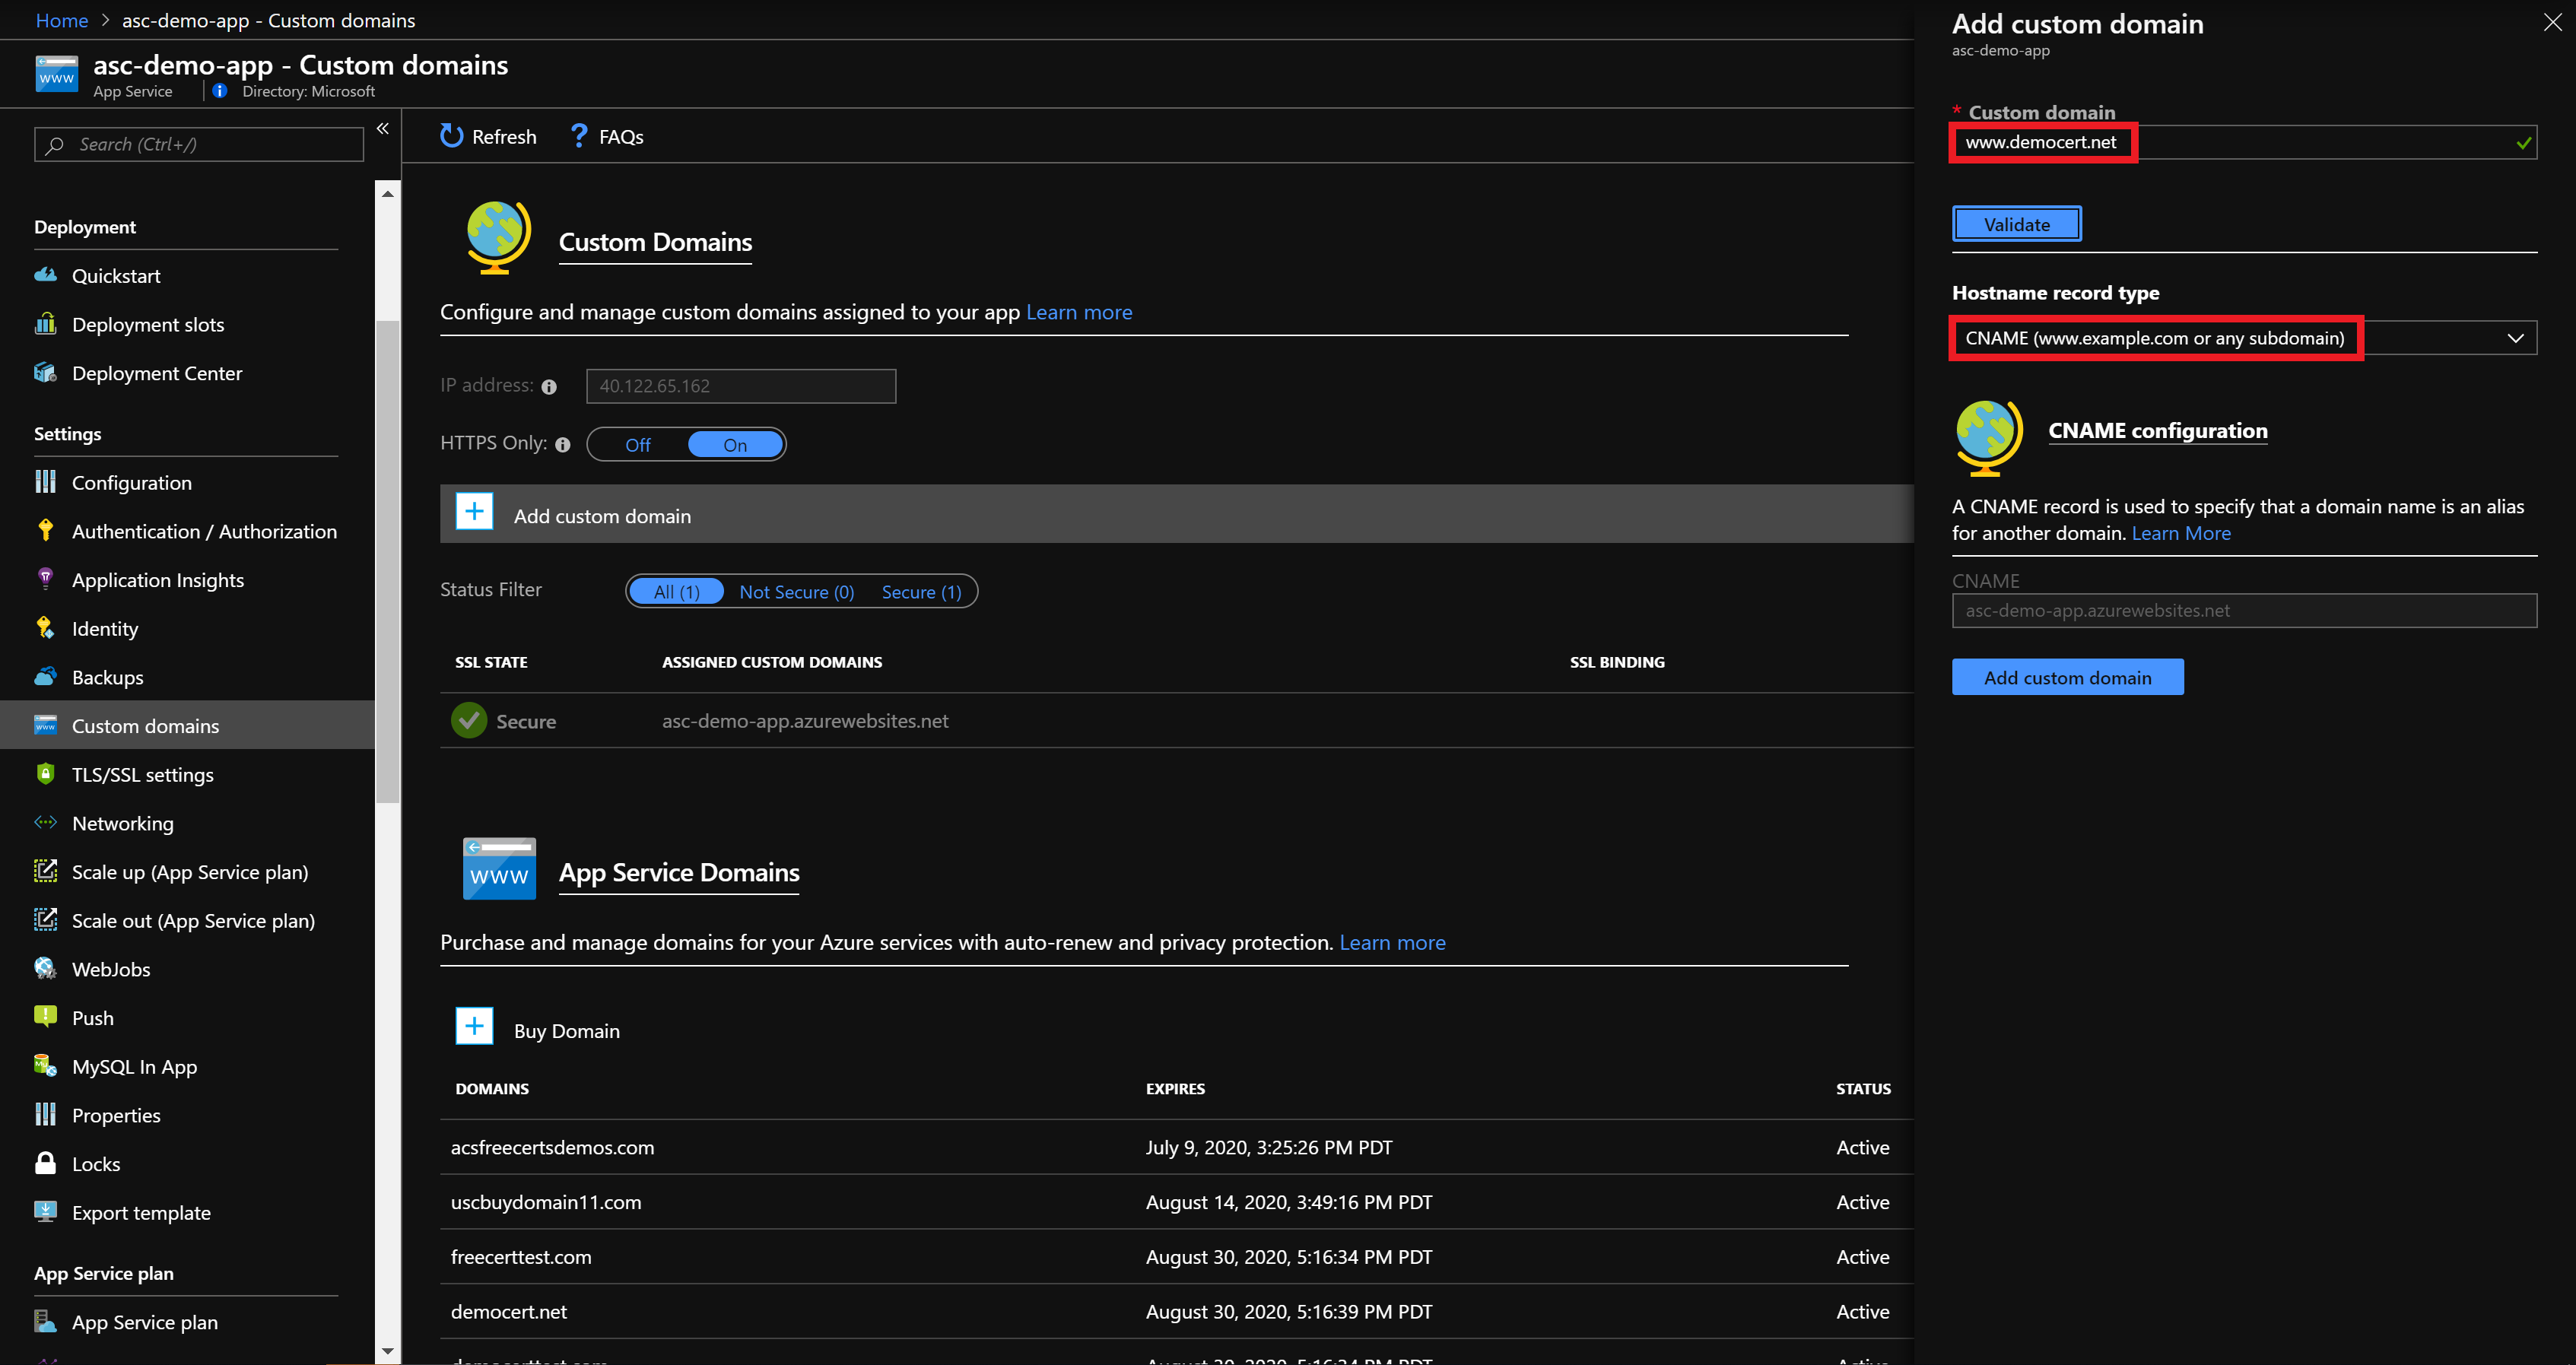Select the democert.net domain row
Screen dimensions: 2576x1365
pos(1176,1311)
